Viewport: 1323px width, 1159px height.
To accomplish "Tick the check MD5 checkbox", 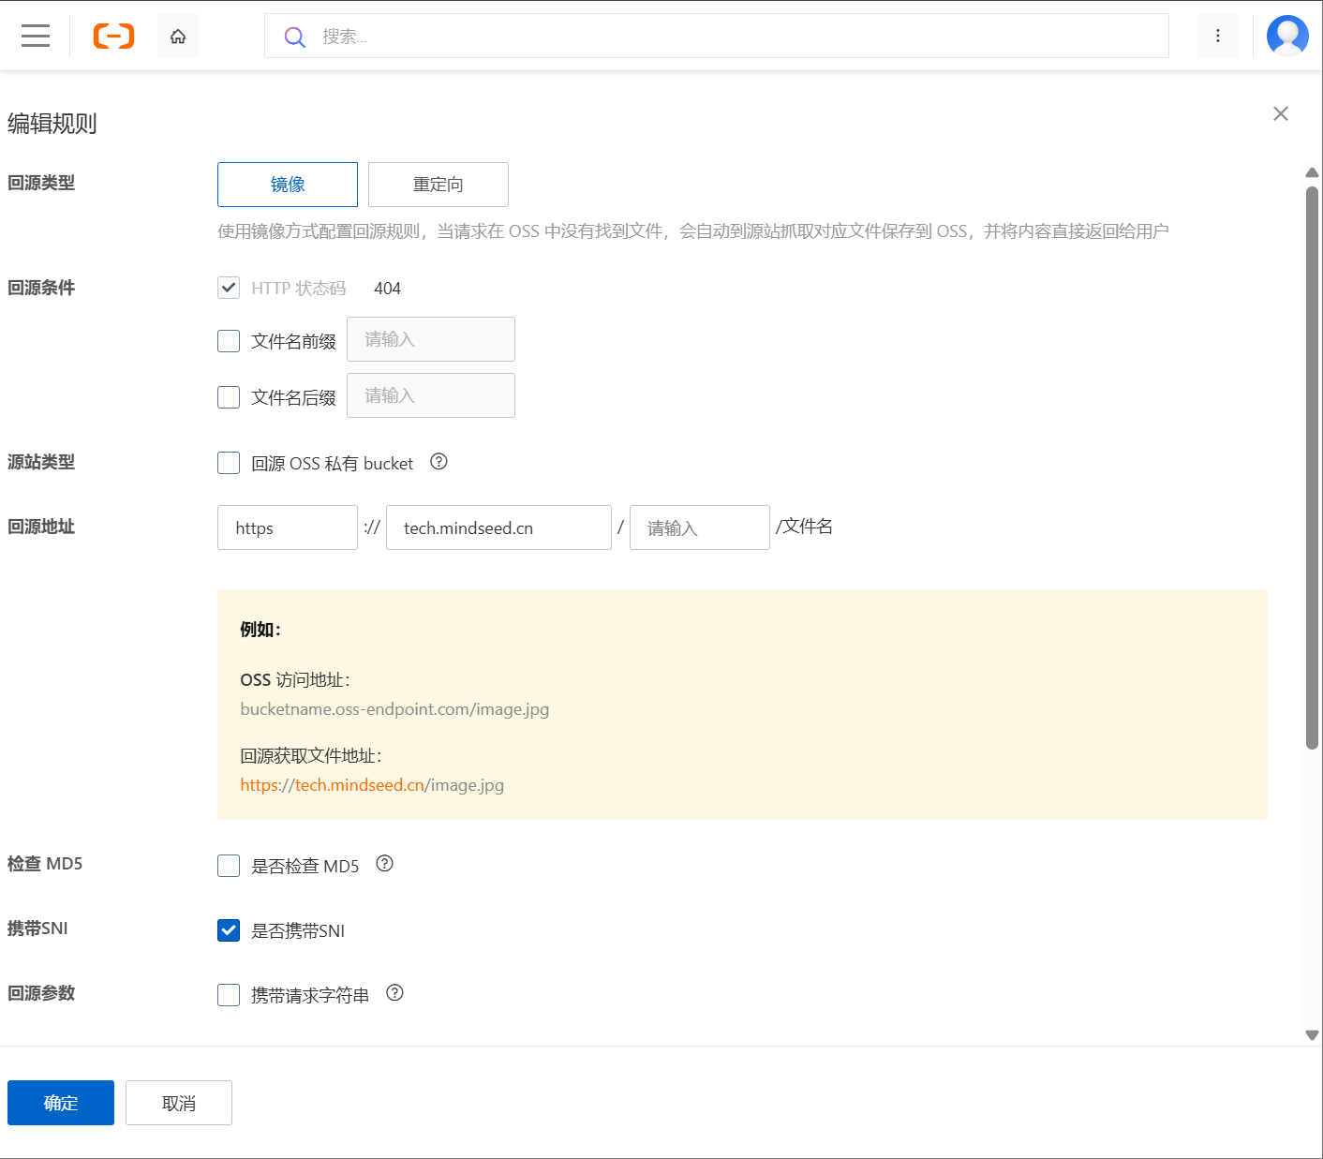I will pyautogui.click(x=229, y=866).
